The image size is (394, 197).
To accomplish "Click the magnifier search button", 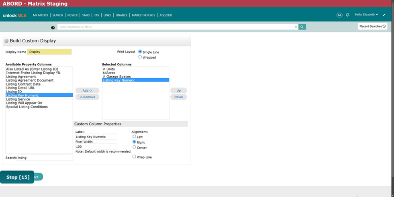I will coord(302,26).
